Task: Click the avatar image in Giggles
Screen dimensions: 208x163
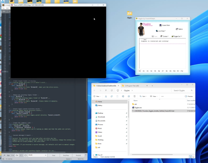Action: (x=141, y=30)
